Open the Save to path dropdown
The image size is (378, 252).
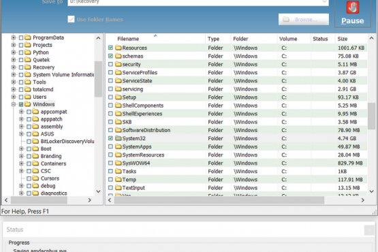pos(325,2)
